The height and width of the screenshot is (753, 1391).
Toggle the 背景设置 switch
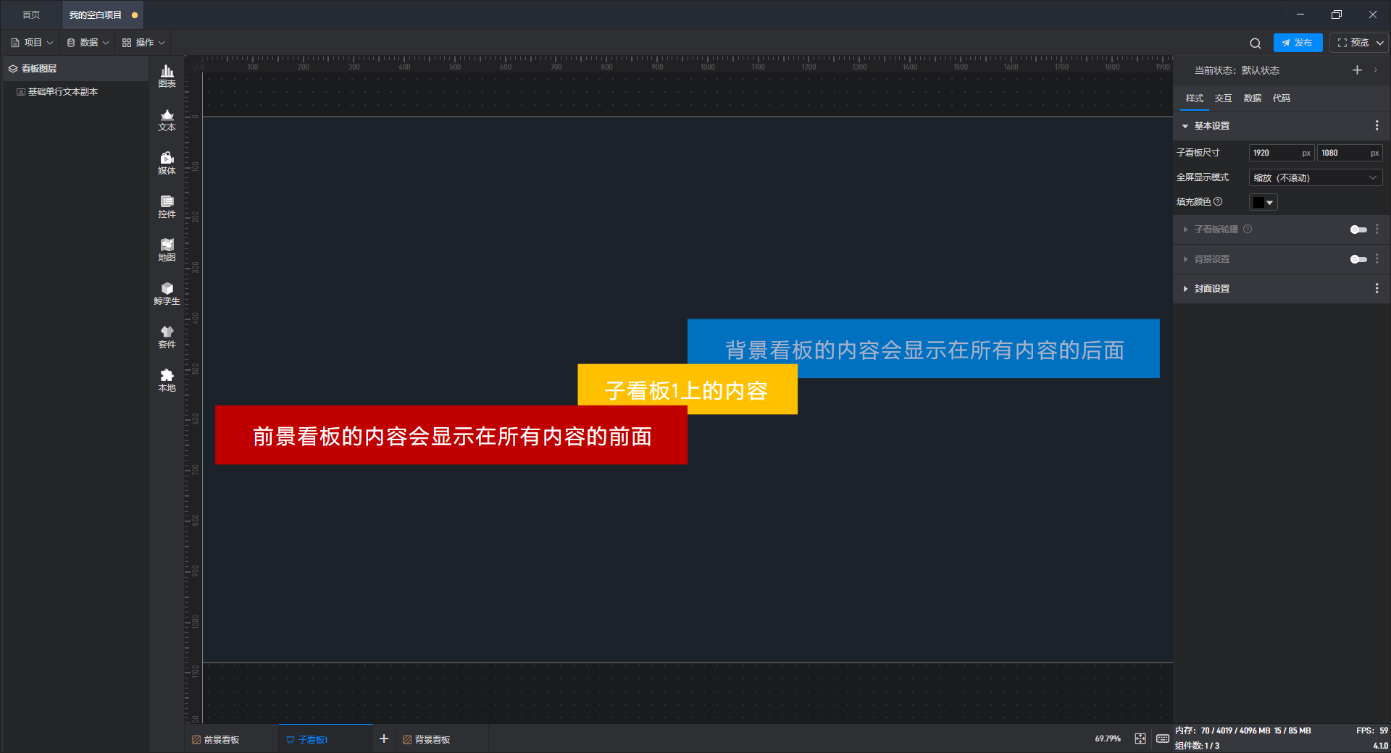point(1358,259)
